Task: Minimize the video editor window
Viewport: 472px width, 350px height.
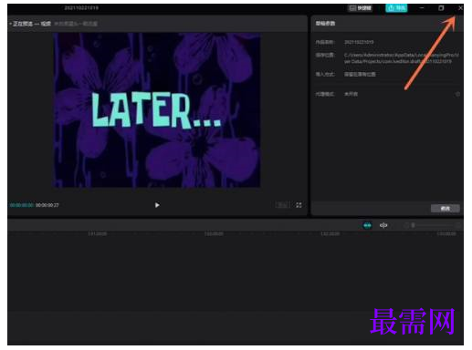Action: (422, 8)
